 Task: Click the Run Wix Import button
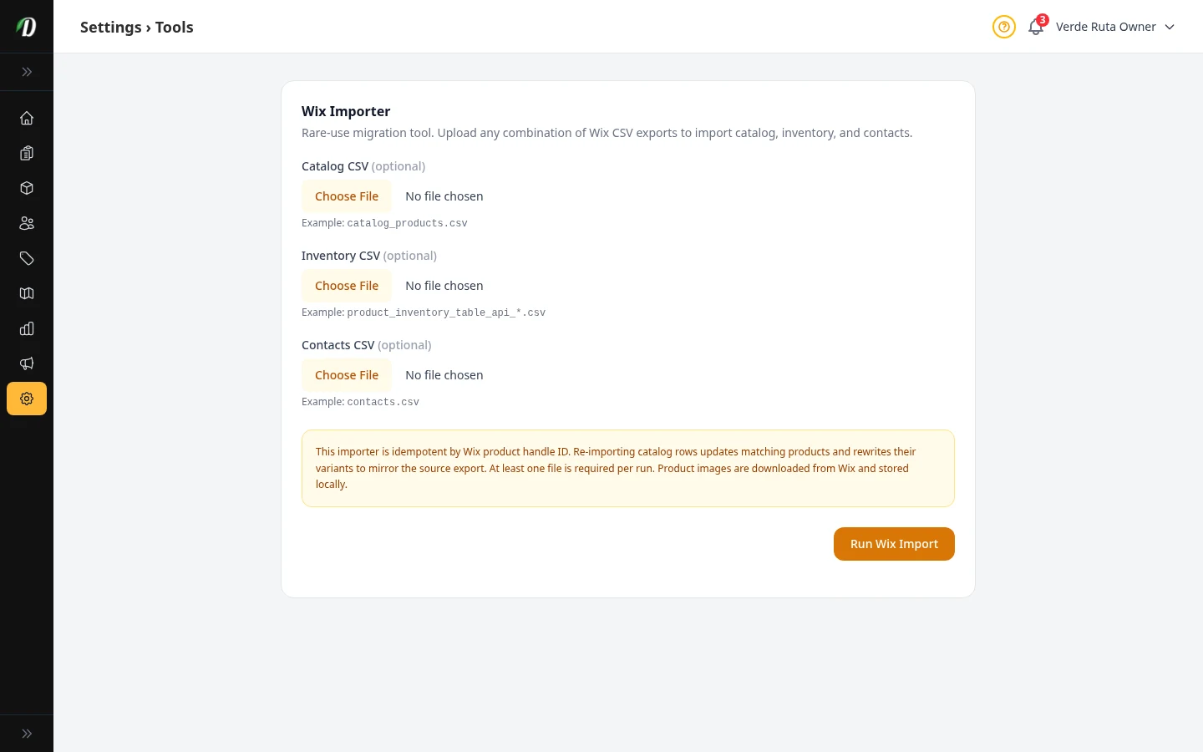(894, 544)
